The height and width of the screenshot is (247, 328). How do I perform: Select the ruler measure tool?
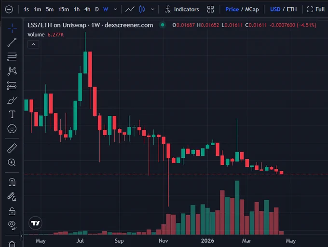click(x=12, y=148)
